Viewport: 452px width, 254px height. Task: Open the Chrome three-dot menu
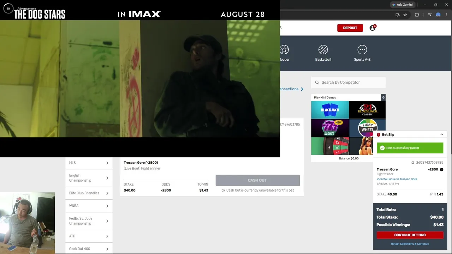(x=447, y=15)
